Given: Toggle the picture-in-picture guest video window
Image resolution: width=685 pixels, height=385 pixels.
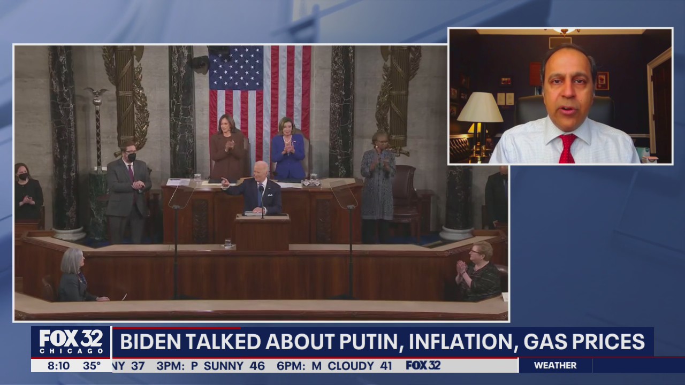Looking at the screenshot, I should (x=560, y=96).
